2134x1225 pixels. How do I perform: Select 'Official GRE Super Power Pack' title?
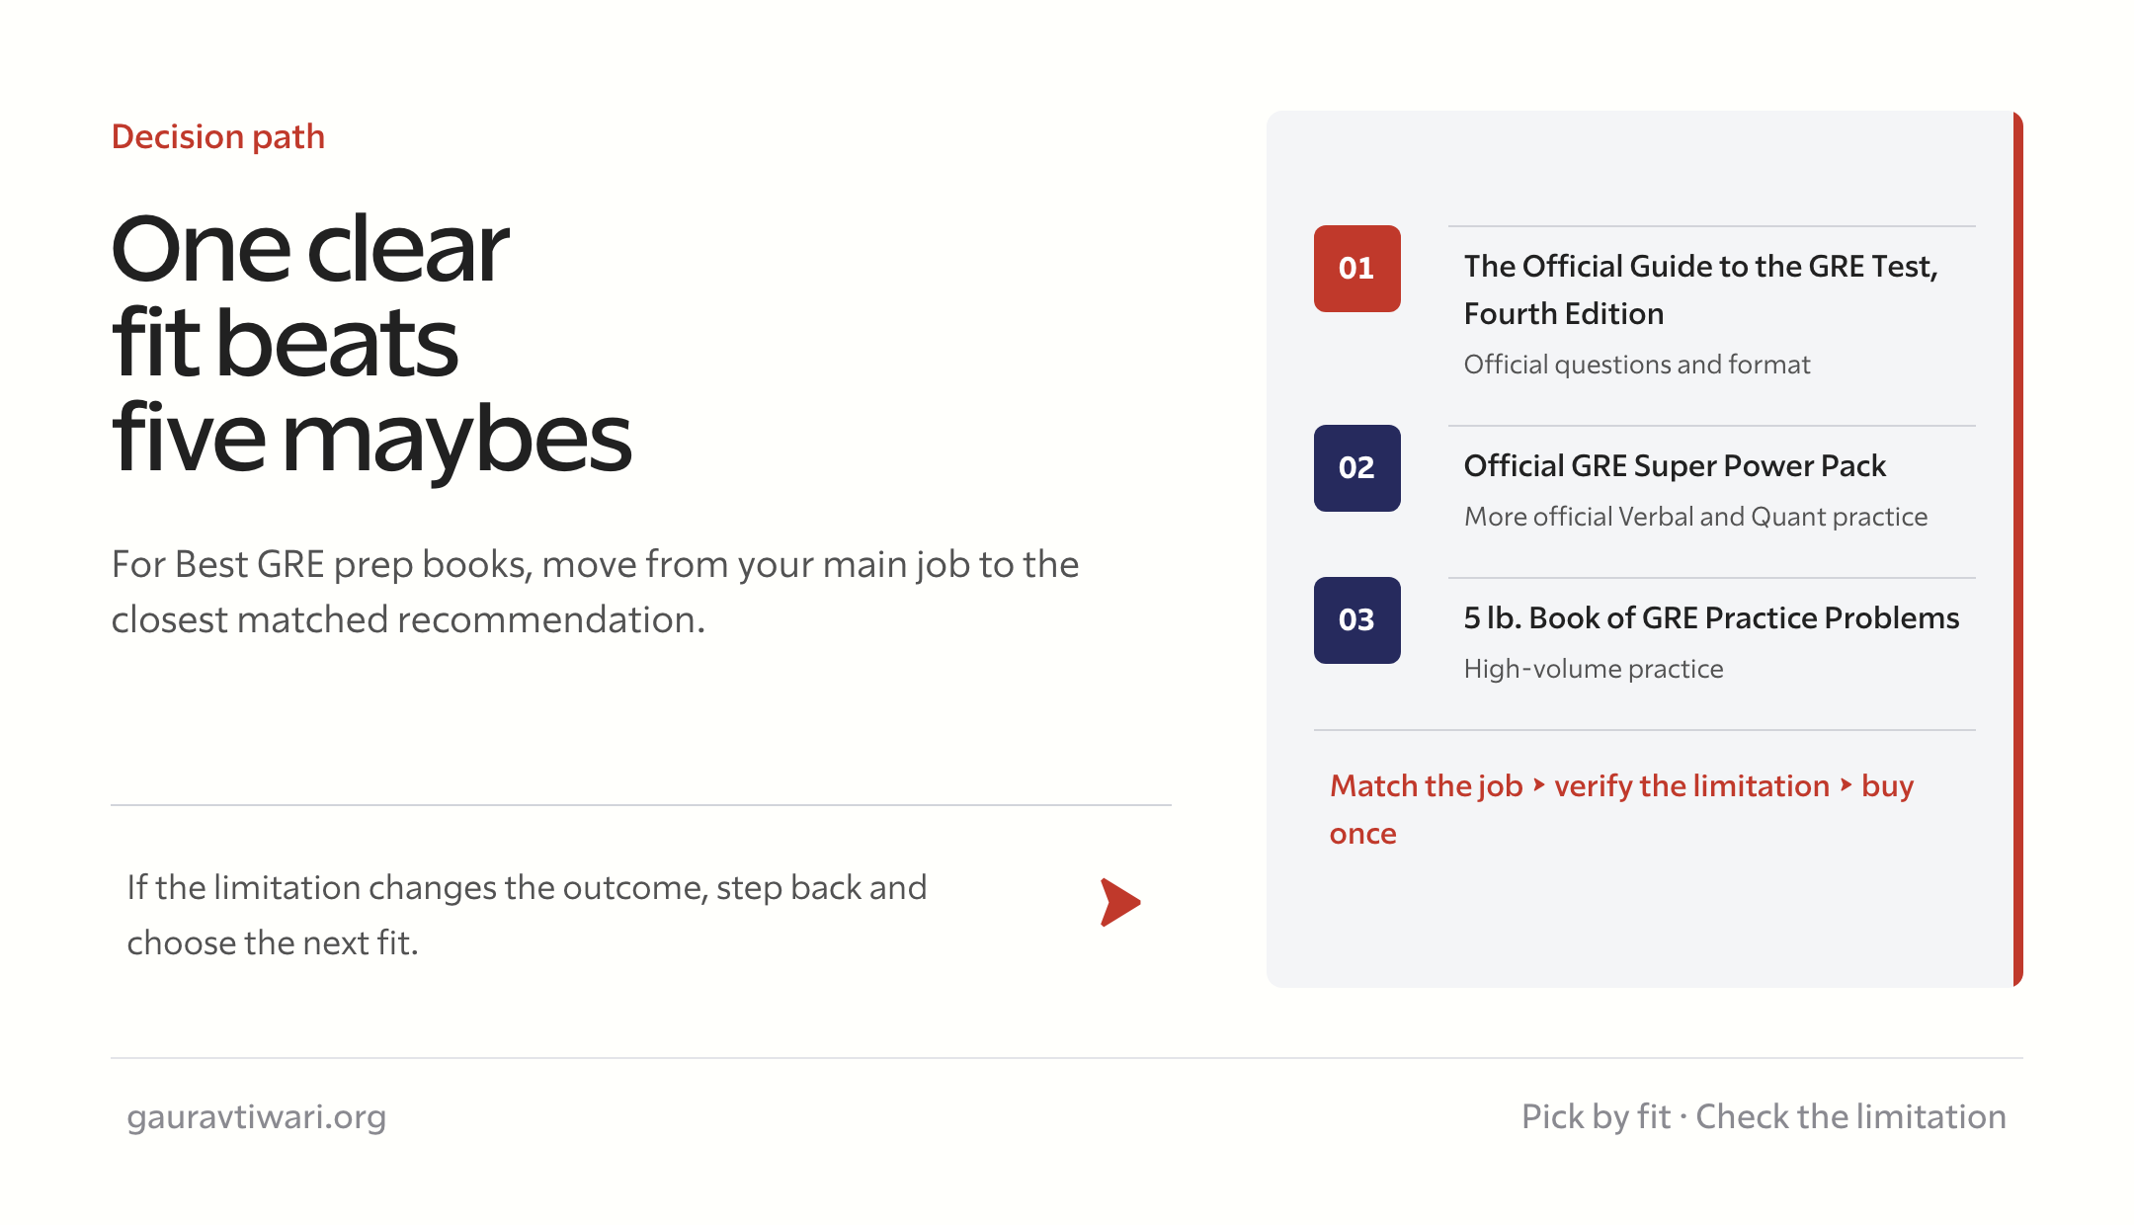pos(1675,465)
